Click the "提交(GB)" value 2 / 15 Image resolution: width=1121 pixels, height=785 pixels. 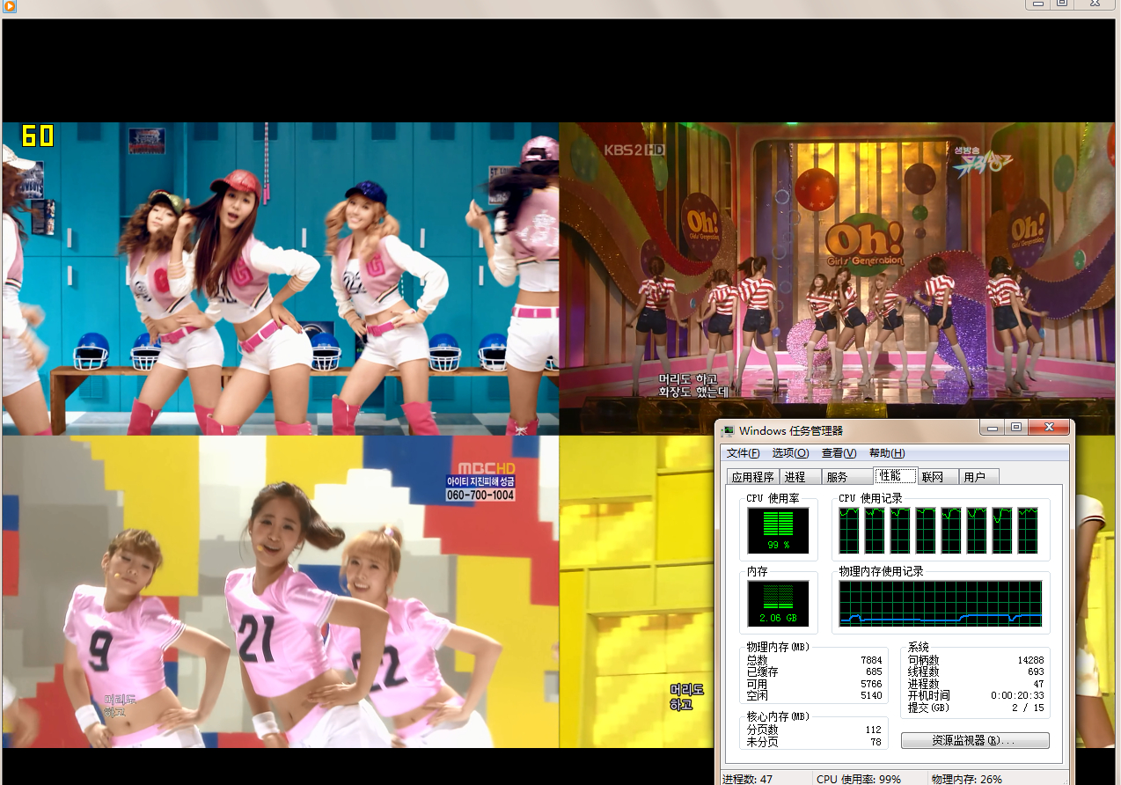(1028, 708)
